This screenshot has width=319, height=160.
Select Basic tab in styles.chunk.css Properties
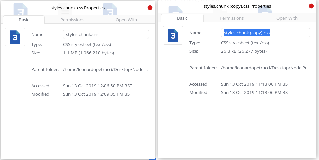tap(24, 20)
